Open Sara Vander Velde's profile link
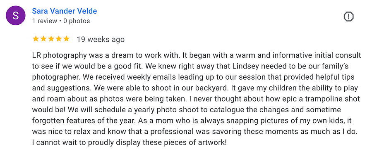This screenshot has width=372, height=154. pos(65,11)
